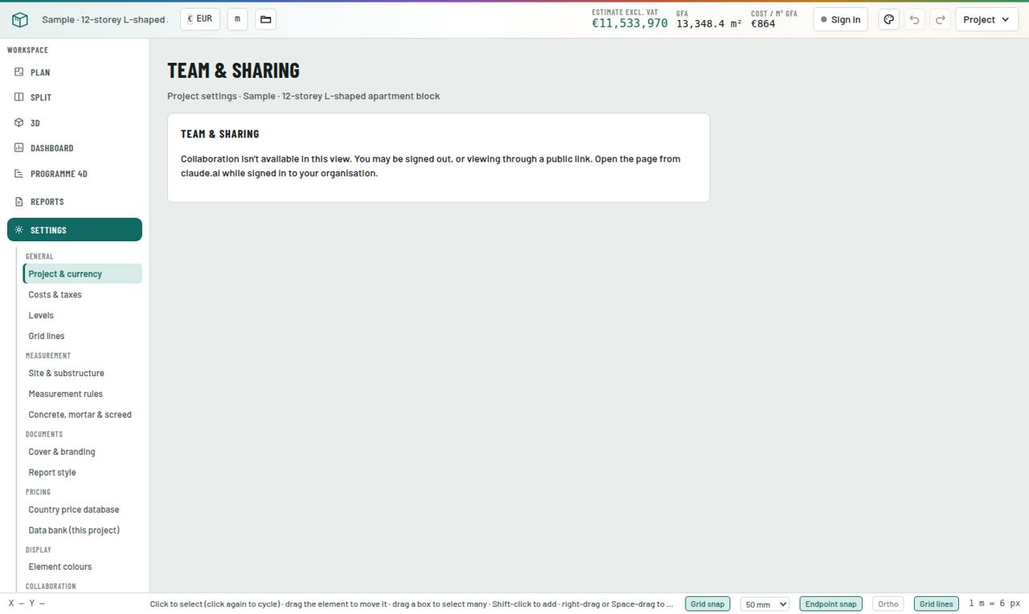Click the undo arrow icon
Viewport: 1029px width, 614px height.
coord(914,19)
